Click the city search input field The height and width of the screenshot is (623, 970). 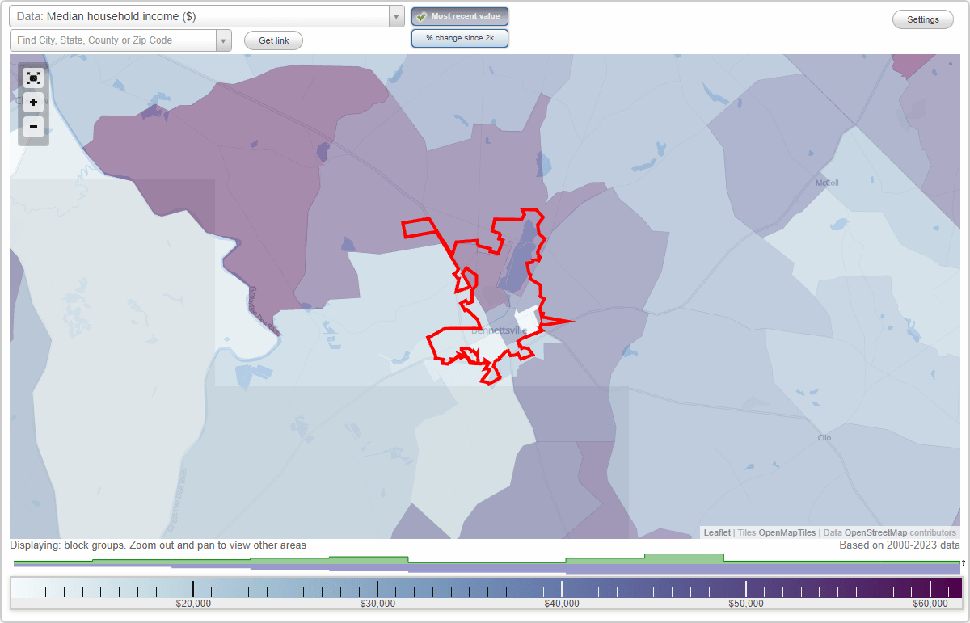(x=113, y=40)
